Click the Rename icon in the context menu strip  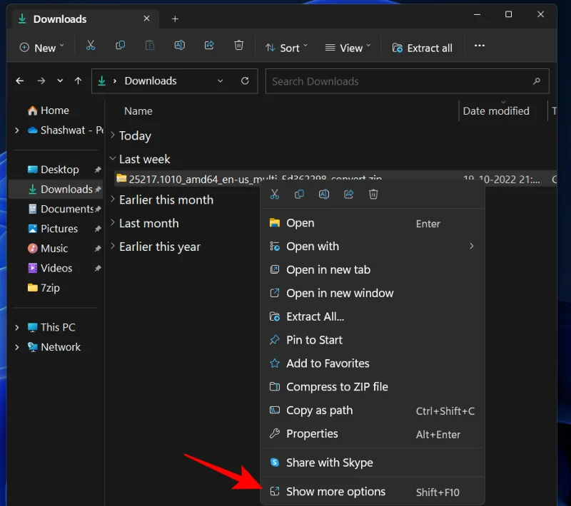click(323, 193)
